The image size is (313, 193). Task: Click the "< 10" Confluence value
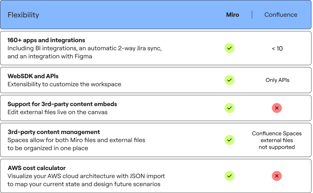click(x=277, y=49)
